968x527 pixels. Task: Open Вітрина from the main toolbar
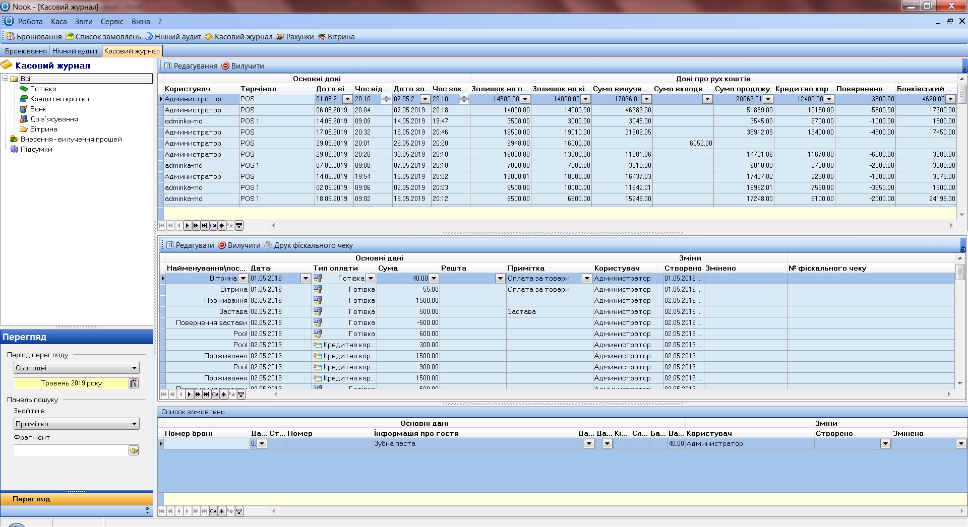coord(336,37)
